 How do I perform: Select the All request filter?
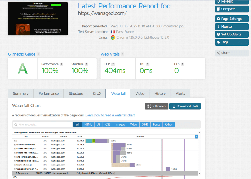pos(77,124)
